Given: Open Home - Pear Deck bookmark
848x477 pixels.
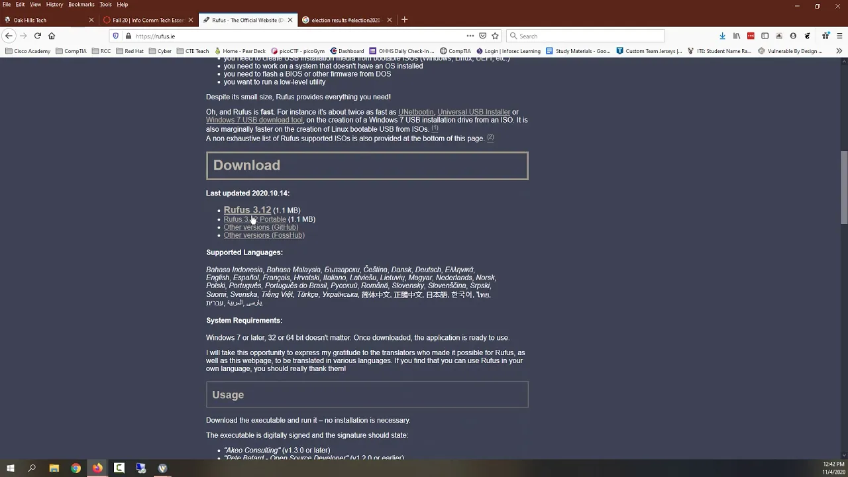Looking at the screenshot, I should pyautogui.click(x=240, y=51).
